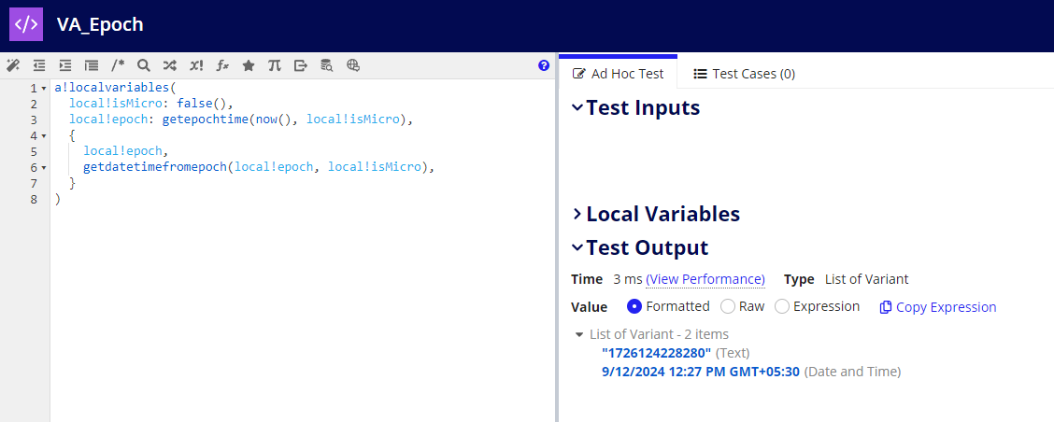Select the Raw value option
The height and width of the screenshot is (422, 1054).
[x=703, y=306]
